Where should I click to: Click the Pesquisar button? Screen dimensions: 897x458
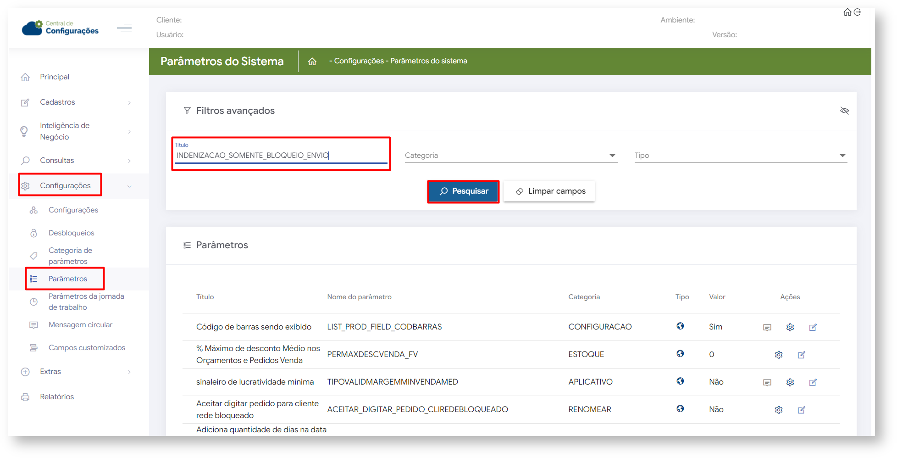[x=463, y=191]
